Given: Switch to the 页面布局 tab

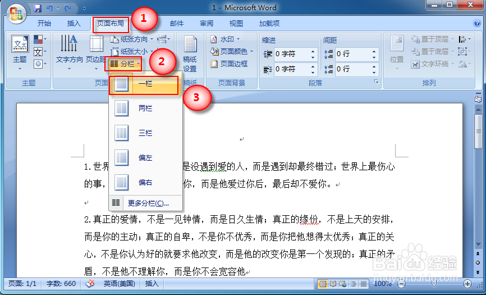Looking at the screenshot, I should (111, 24).
